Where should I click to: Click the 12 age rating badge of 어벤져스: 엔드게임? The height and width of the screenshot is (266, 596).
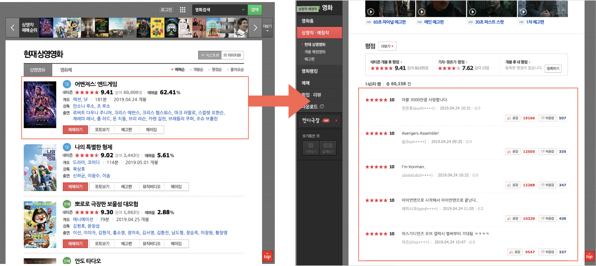pyautogui.click(x=67, y=84)
